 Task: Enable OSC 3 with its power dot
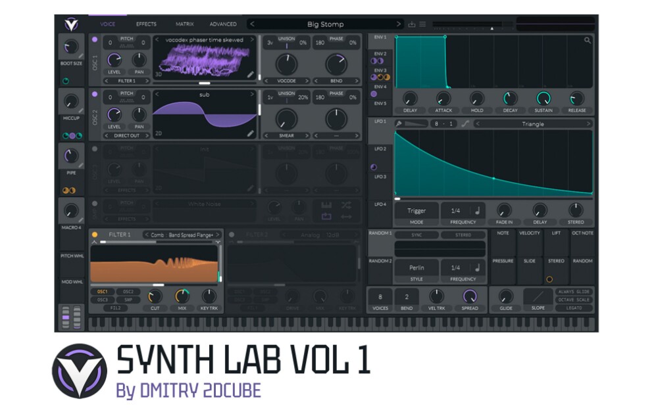95,149
